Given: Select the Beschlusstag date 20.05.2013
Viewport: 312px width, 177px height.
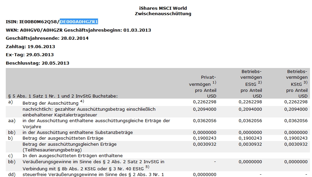Looking at the screenshot, I should point(55,63).
